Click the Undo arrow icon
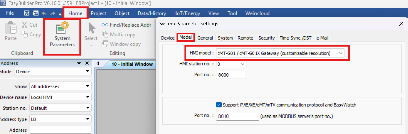The width and height of the screenshot is (408, 134). 44,13
